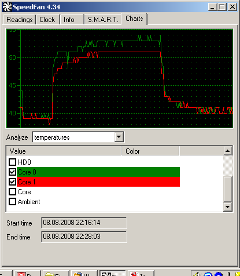Click the list scrollbar thumb

228,189
